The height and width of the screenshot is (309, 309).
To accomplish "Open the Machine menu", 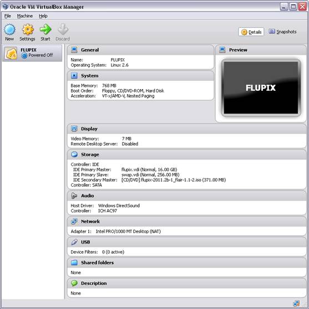I will (25, 16).
